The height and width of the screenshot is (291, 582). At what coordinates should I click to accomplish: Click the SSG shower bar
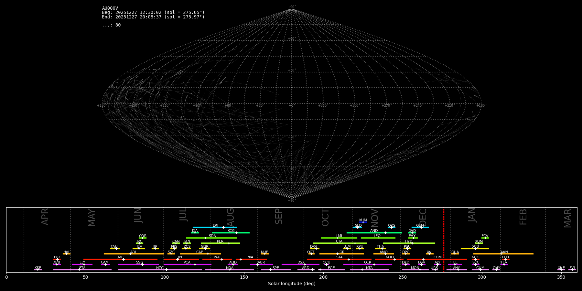[x=138, y=264]
